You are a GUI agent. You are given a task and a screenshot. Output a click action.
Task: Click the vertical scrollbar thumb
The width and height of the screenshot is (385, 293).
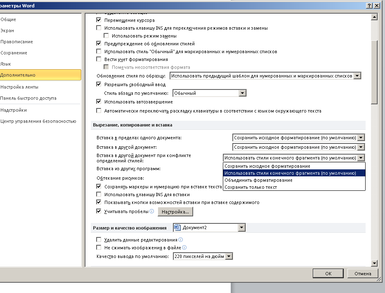[374, 72]
